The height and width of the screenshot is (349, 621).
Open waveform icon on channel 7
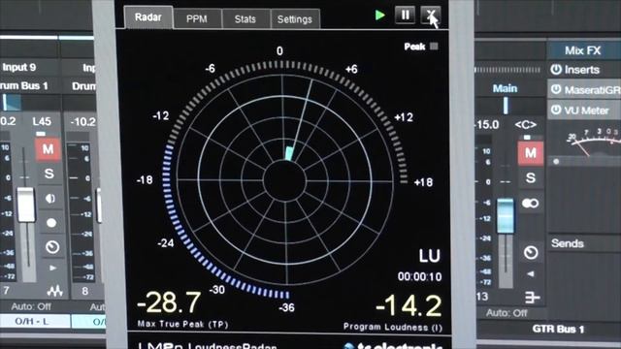(54, 291)
